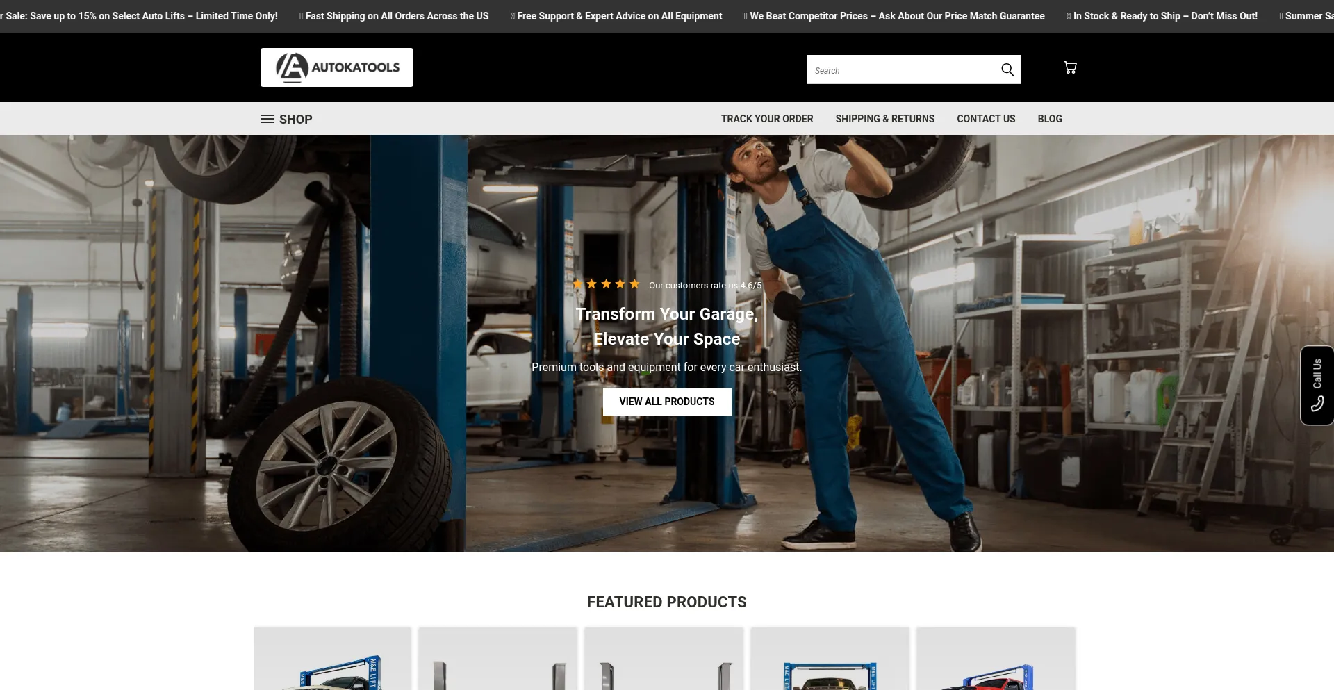
Task: Open the first featured product thumbnail
Action: (333, 659)
